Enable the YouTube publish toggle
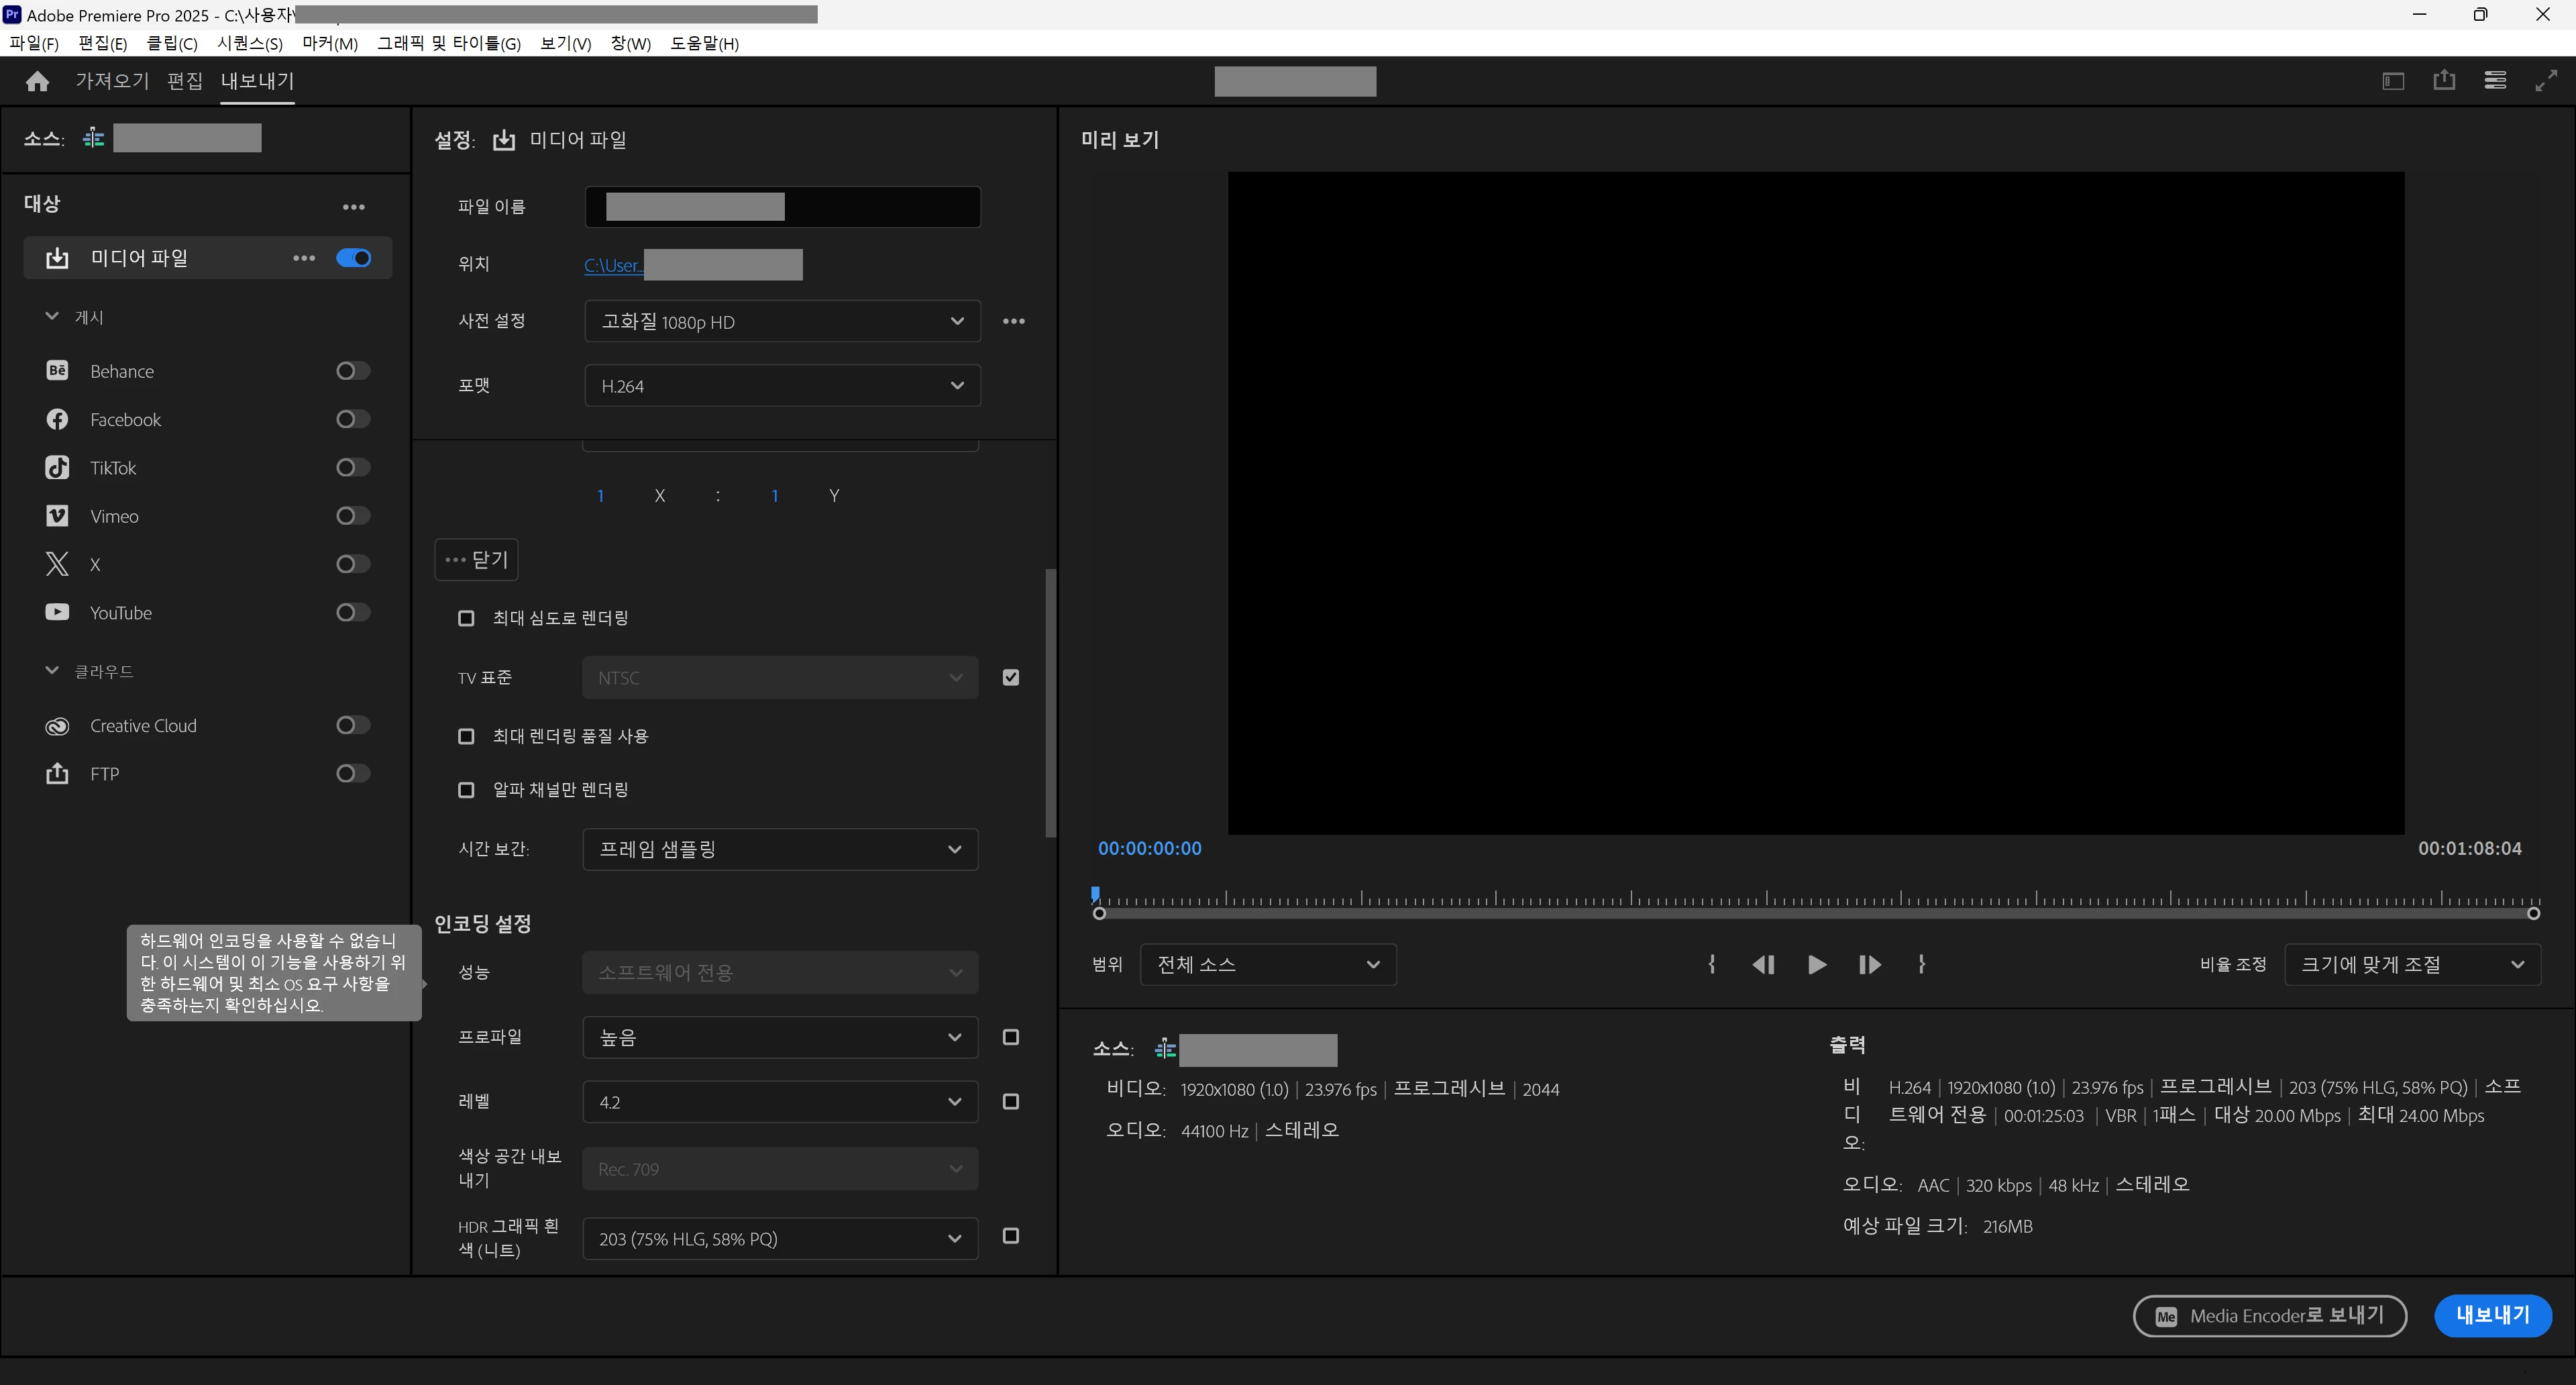 point(352,613)
